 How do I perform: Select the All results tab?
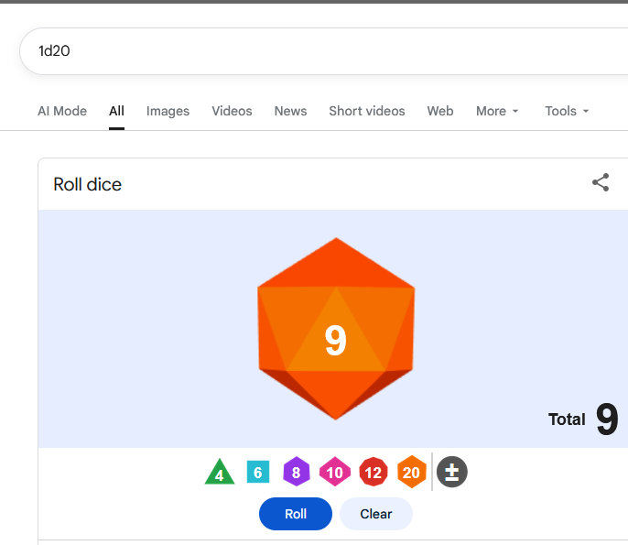[116, 111]
